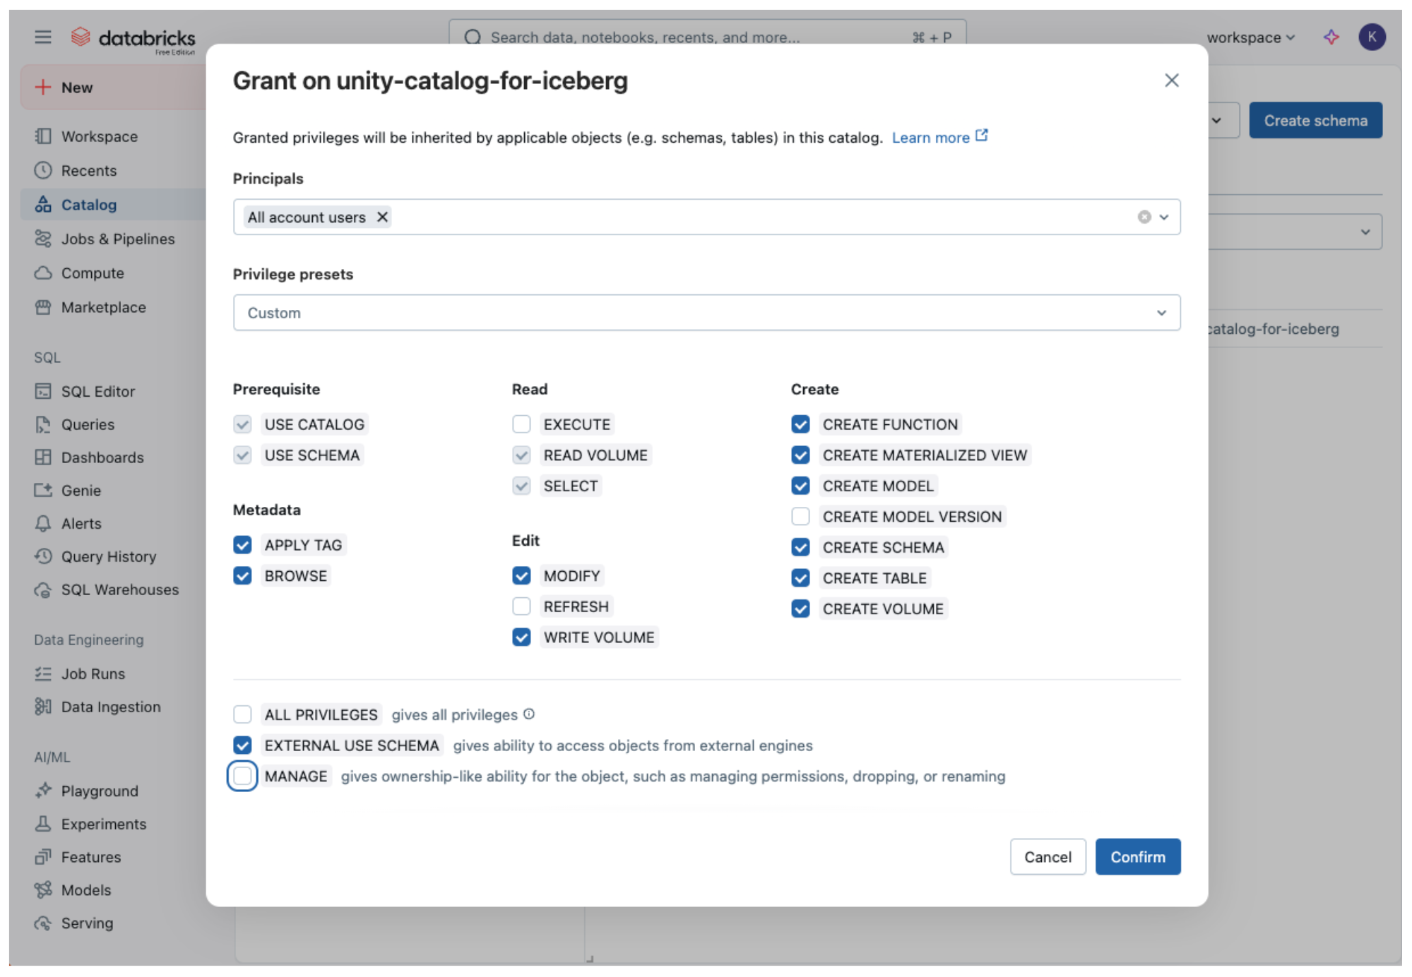The height and width of the screenshot is (977, 1412).
Task: Open Query History
Action: point(108,556)
